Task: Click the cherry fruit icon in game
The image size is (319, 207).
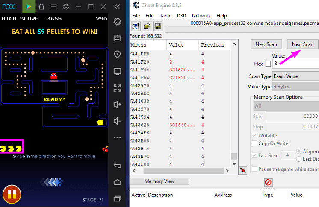Action: pos(105,149)
